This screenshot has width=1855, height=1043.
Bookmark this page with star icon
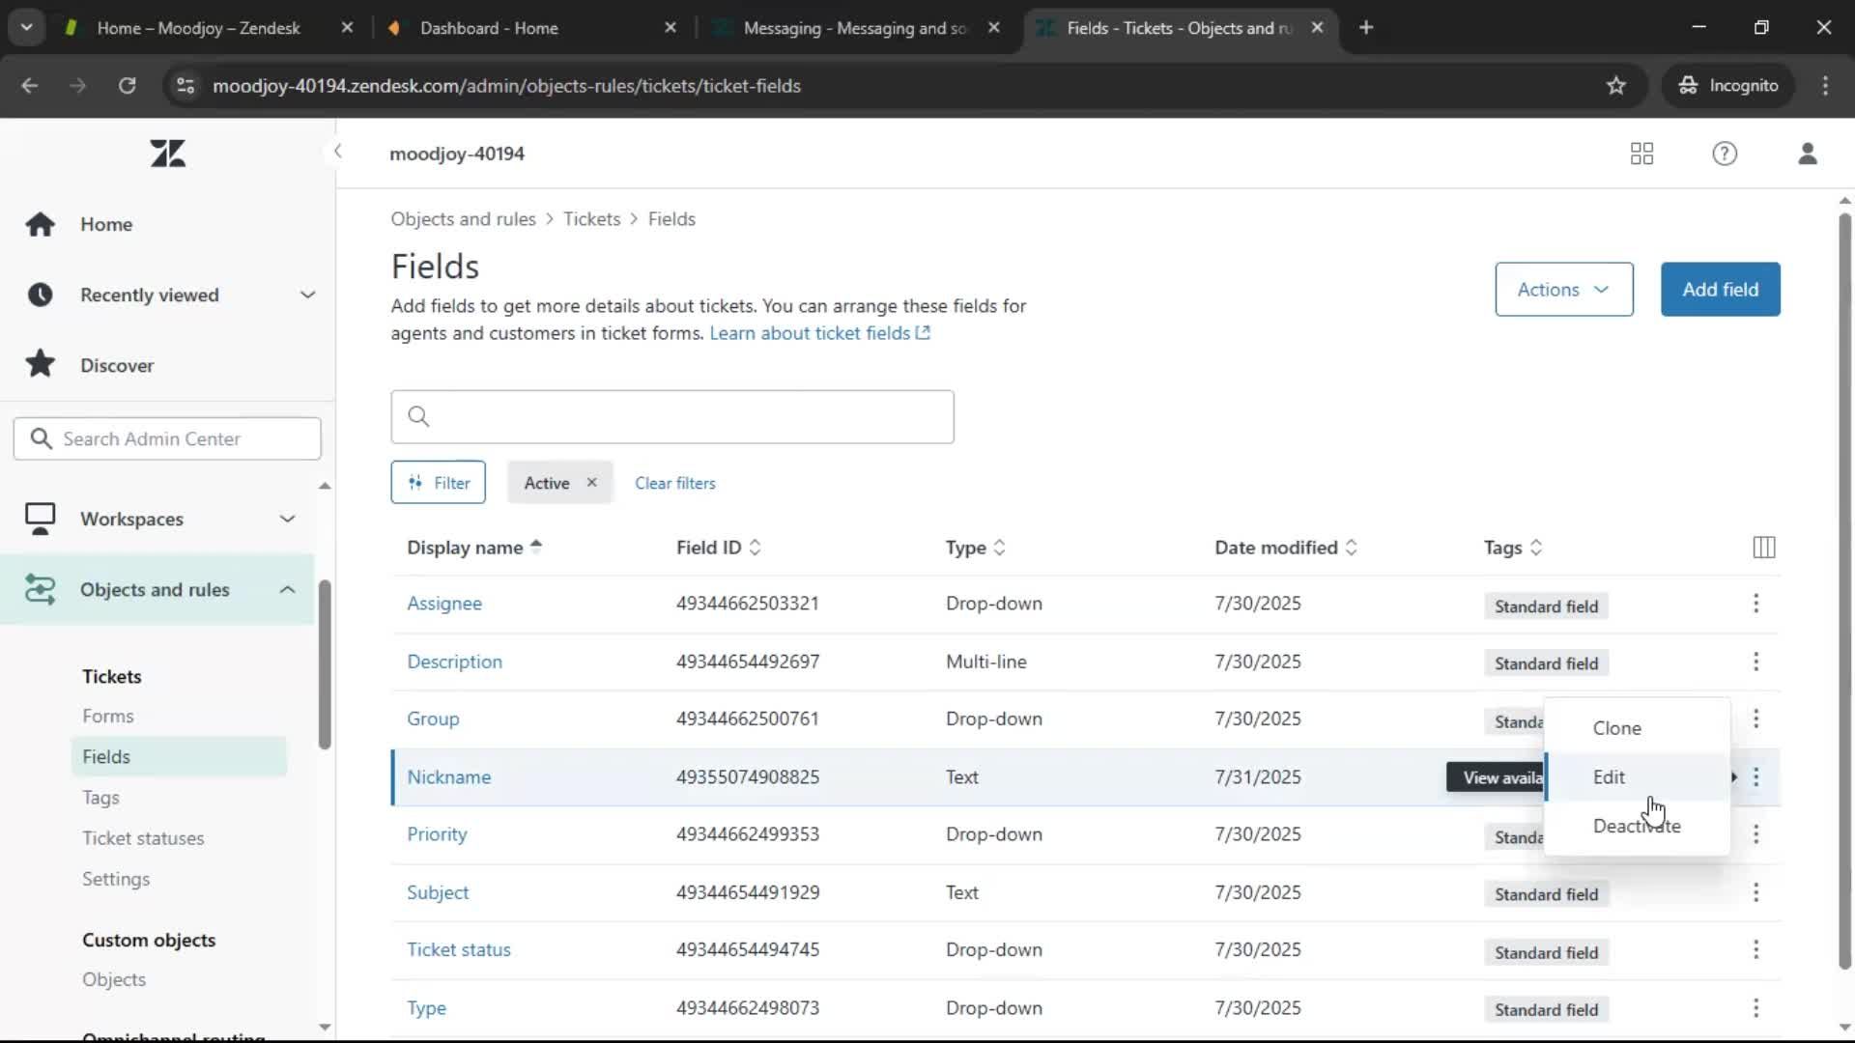[x=1615, y=86]
